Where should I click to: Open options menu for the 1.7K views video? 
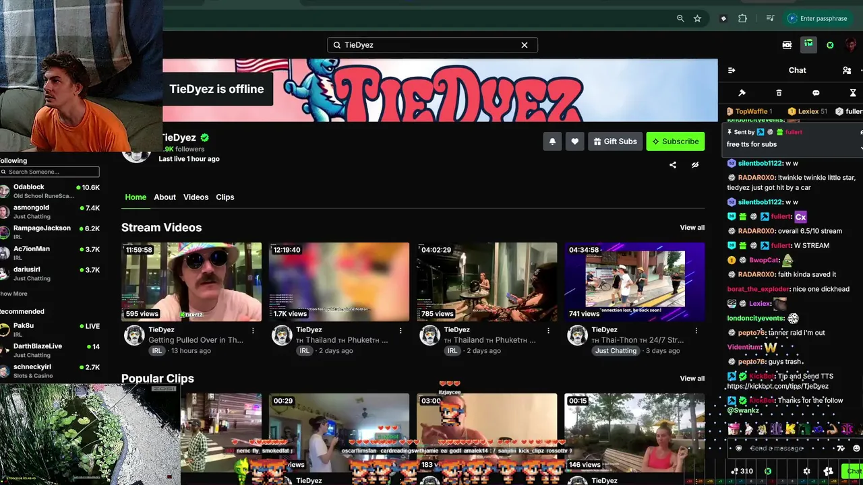pyautogui.click(x=400, y=331)
